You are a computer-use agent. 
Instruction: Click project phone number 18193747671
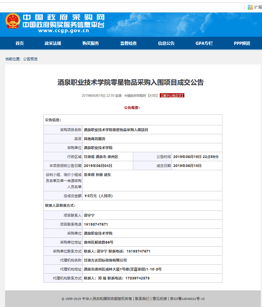point(96,224)
